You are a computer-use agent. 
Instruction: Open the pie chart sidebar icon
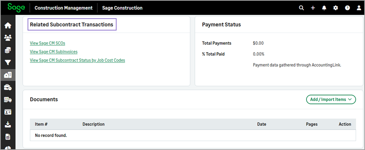tap(8, 148)
